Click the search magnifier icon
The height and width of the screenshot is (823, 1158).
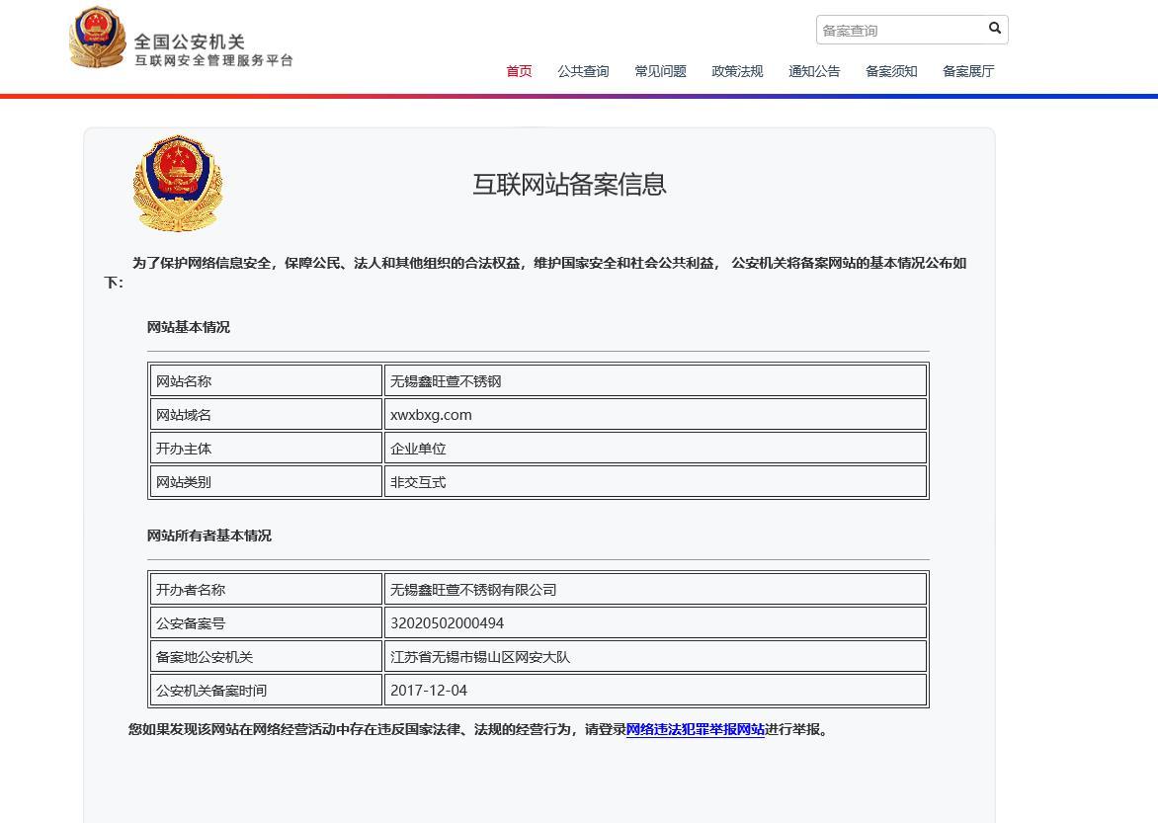[995, 28]
